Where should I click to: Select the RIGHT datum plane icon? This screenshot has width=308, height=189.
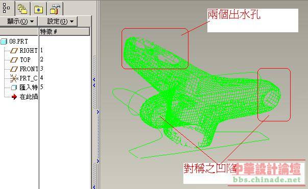(x=14, y=51)
